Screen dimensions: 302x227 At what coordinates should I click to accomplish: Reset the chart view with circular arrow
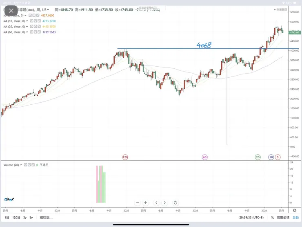pos(175,203)
